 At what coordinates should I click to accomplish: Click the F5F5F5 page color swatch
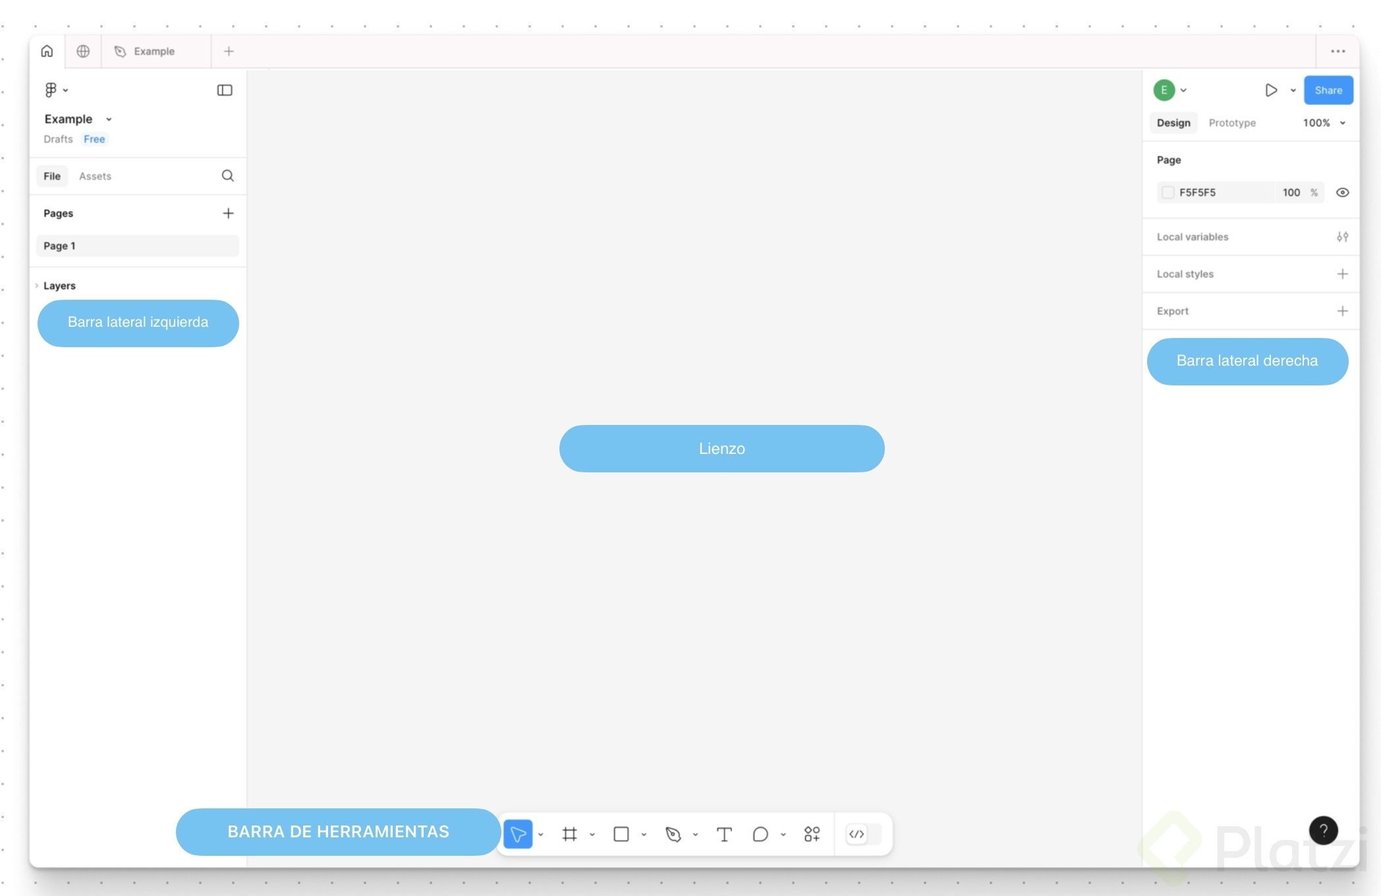(1168, 192)
